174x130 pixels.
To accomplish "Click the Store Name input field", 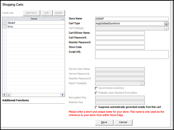I will (132, 19).
